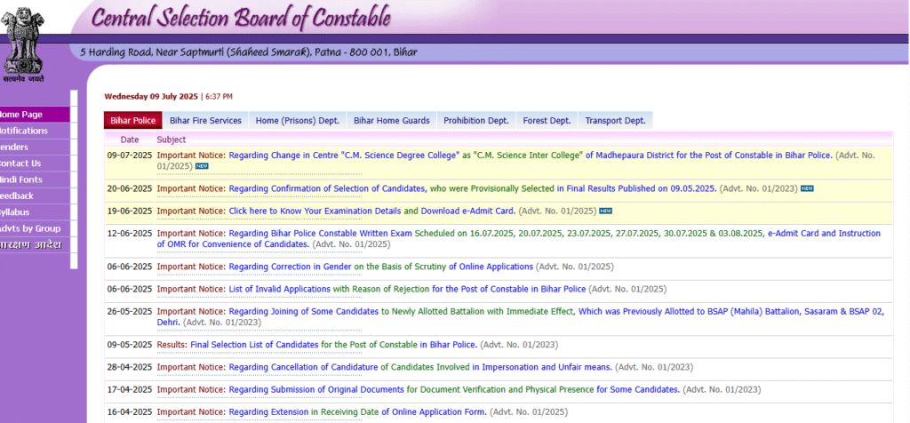
Task: Open the Bihar Police Constable Written Exam schedule notice
Action: tap(518, 238)
